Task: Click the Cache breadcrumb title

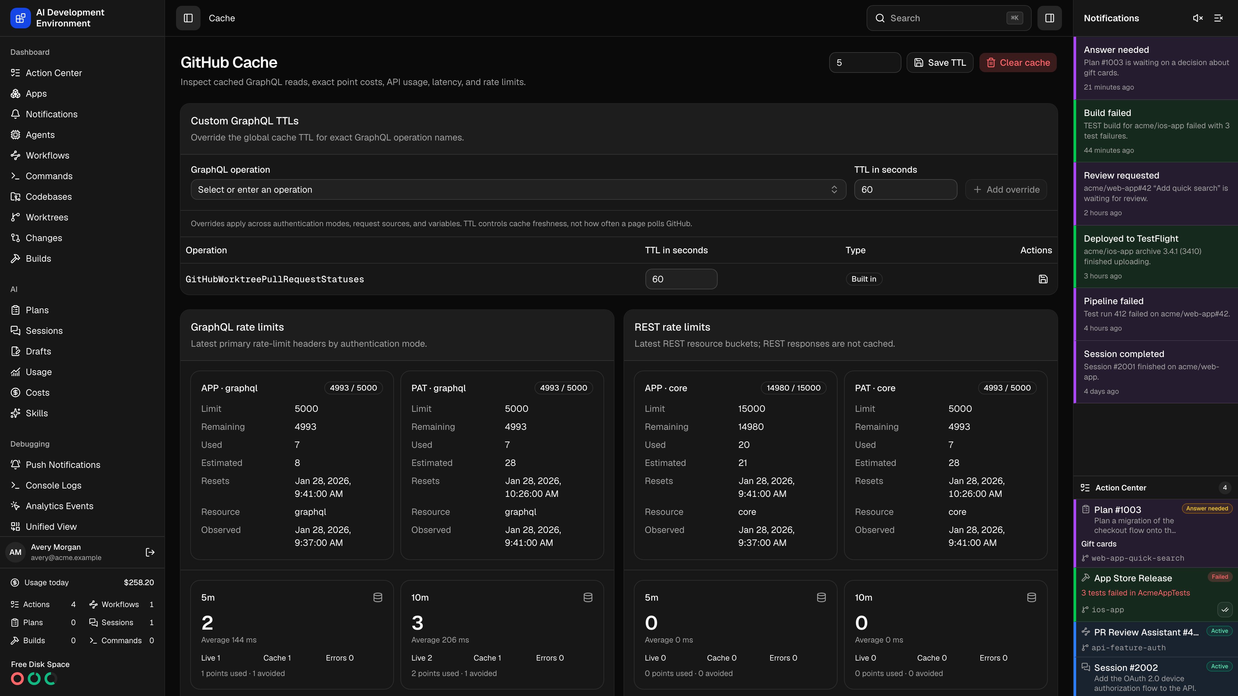Action: pos(221,18)
